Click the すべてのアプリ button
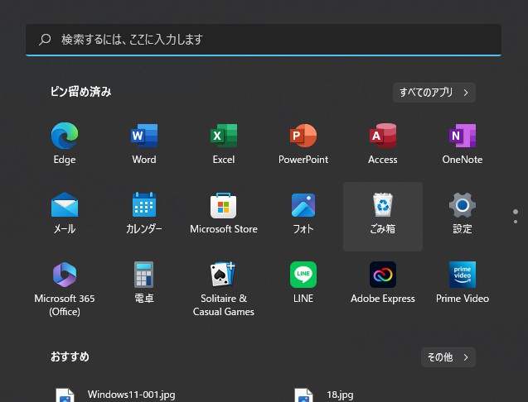 434,93
